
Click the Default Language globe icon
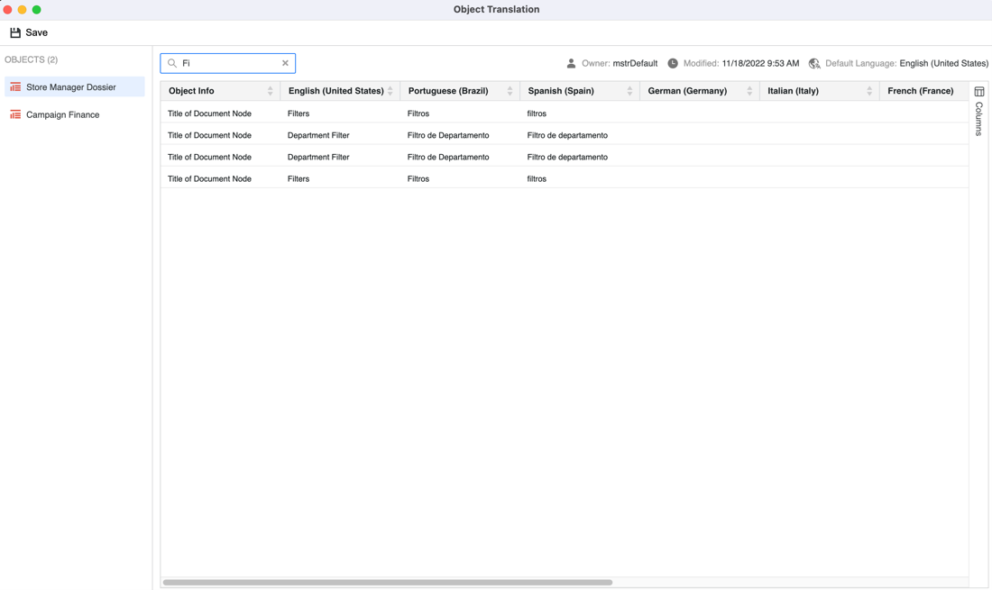coord(814,63)
